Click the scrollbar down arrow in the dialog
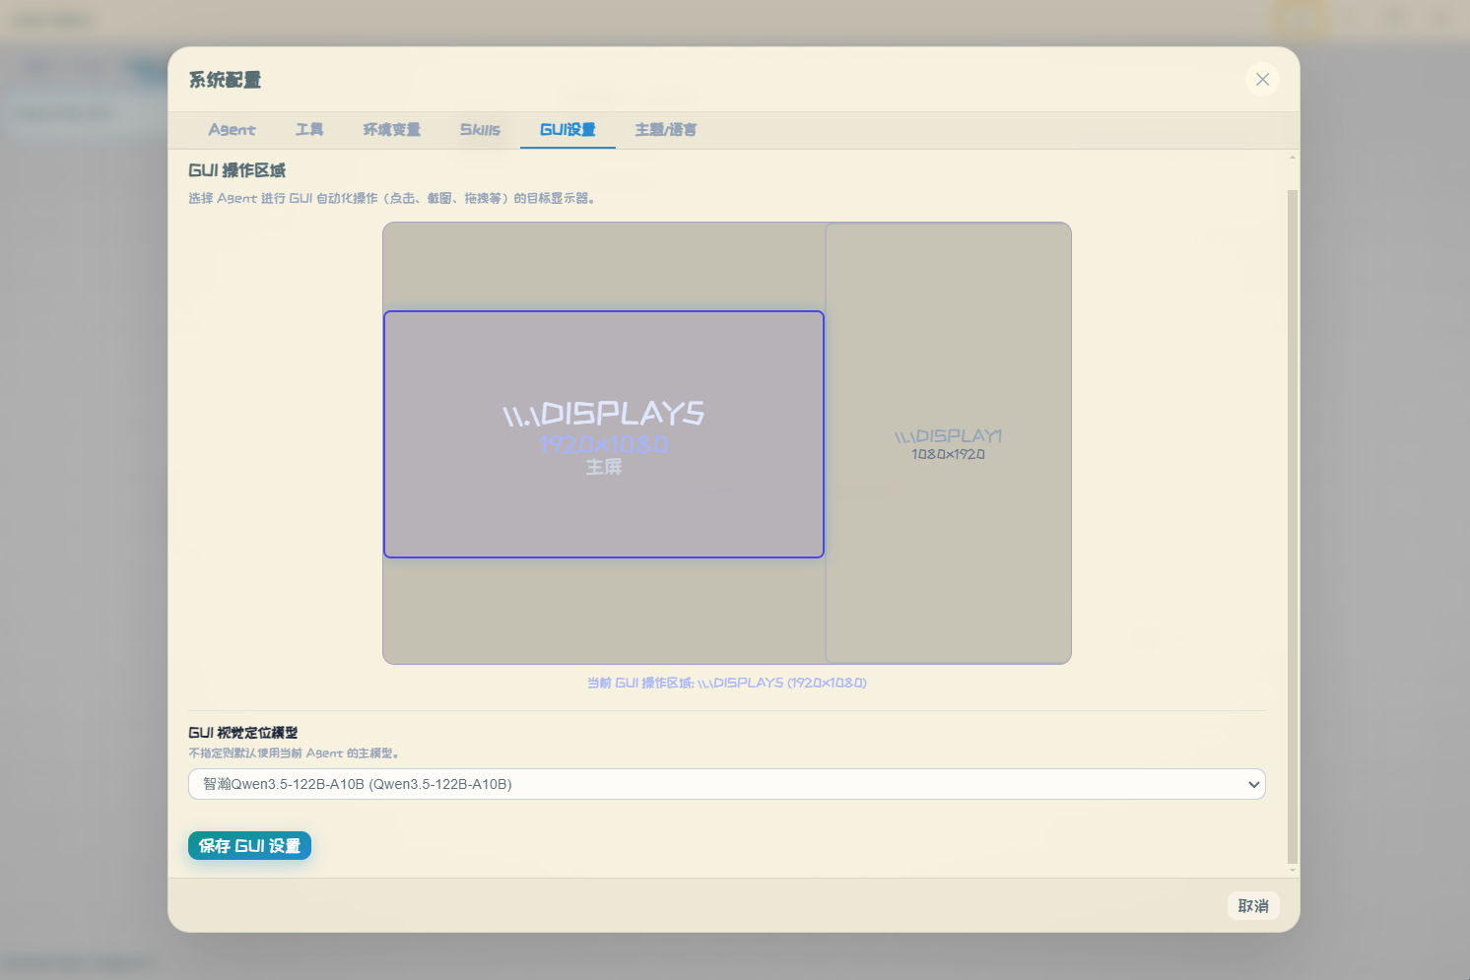 point(1293,871)
